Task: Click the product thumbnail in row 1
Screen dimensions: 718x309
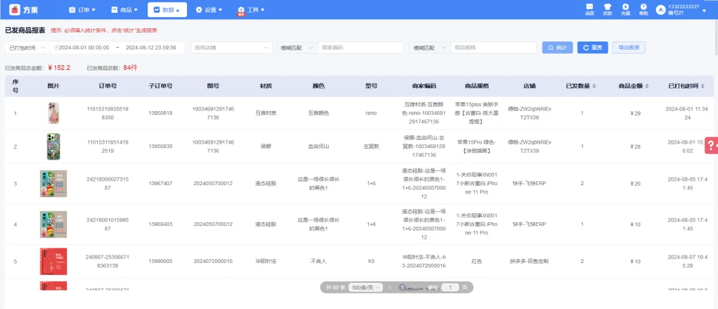Action: click(53, 114)
